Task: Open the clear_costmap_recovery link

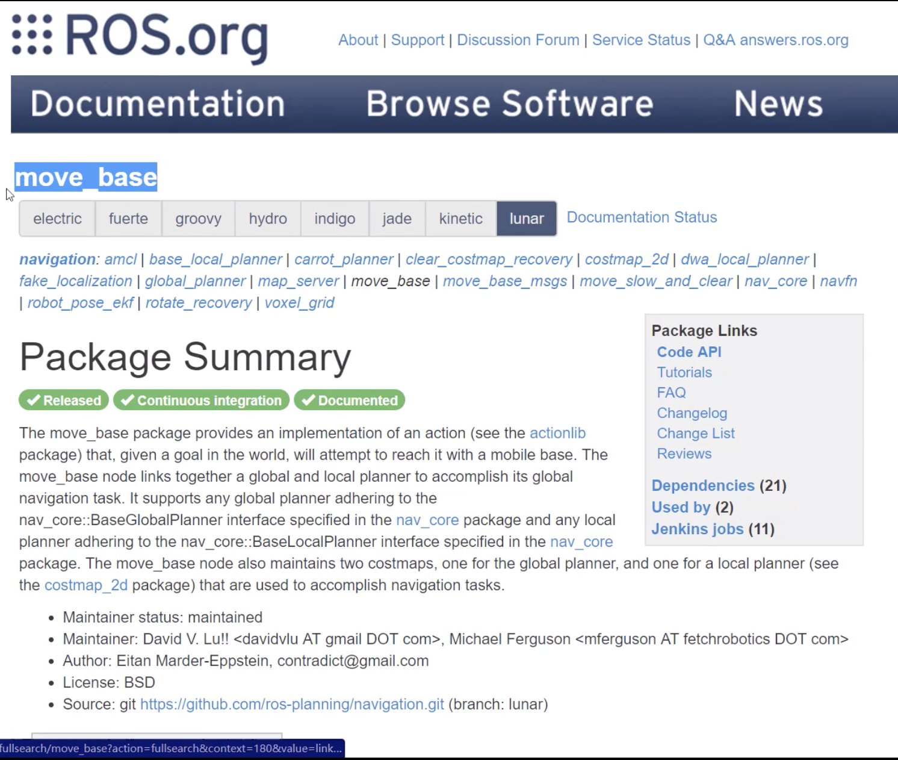Action: tap(489, 260)
